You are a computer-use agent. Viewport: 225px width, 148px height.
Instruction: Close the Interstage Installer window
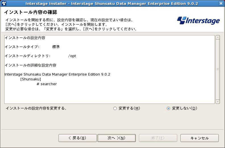click(x=221, y=3)
